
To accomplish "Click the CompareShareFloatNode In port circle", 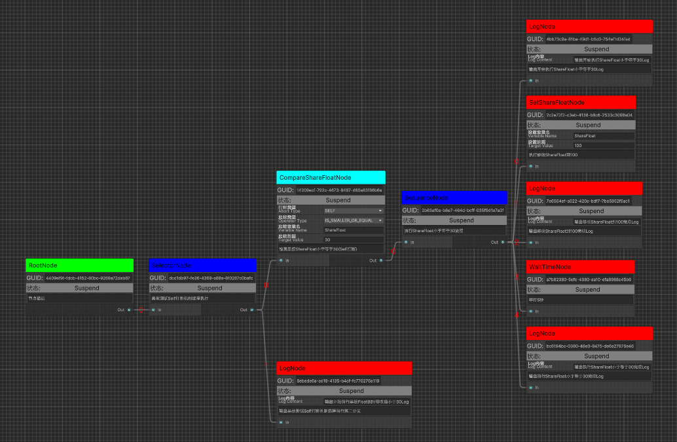I will coord(281,260).
